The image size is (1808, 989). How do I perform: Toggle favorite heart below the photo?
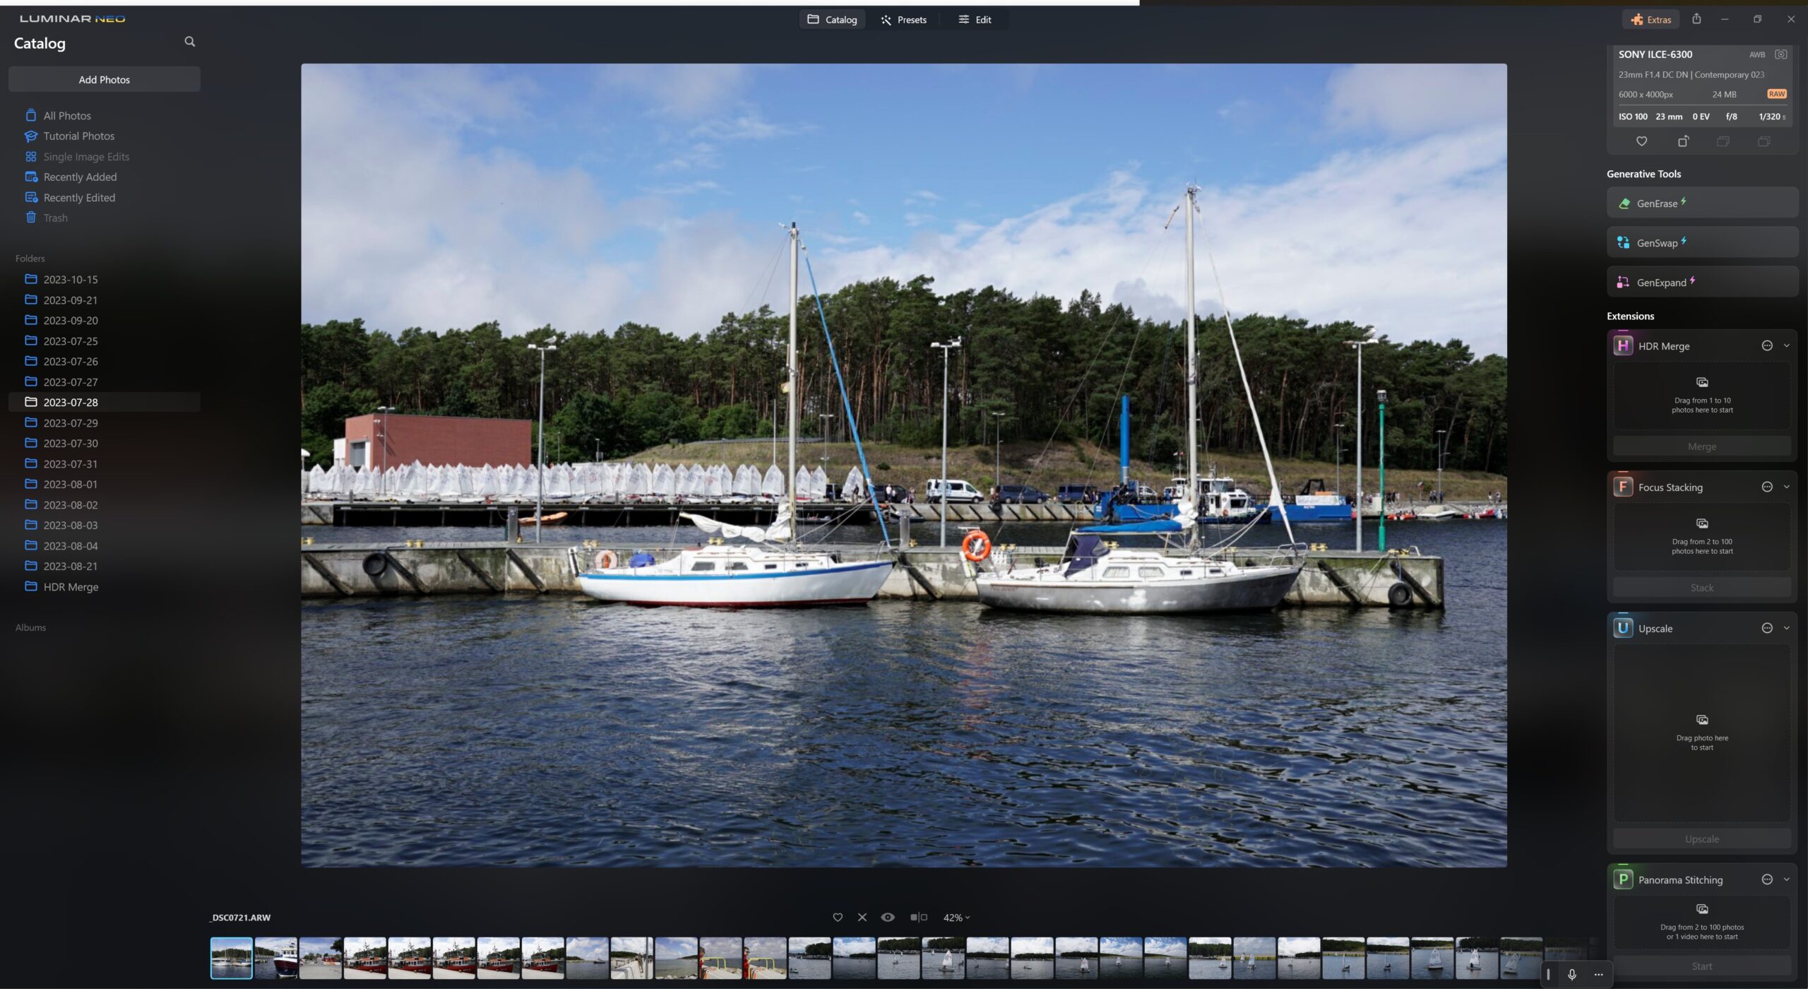pos(838,918)
